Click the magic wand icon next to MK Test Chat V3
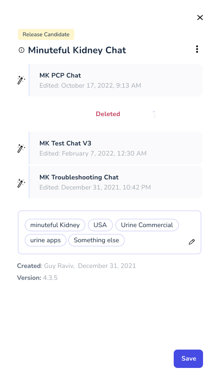Viewport: 220px width, 384px height. [x=21, y=148]
